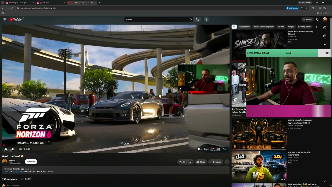Bookmark this page with the star

pyautogui.click(x=306, y=8)
